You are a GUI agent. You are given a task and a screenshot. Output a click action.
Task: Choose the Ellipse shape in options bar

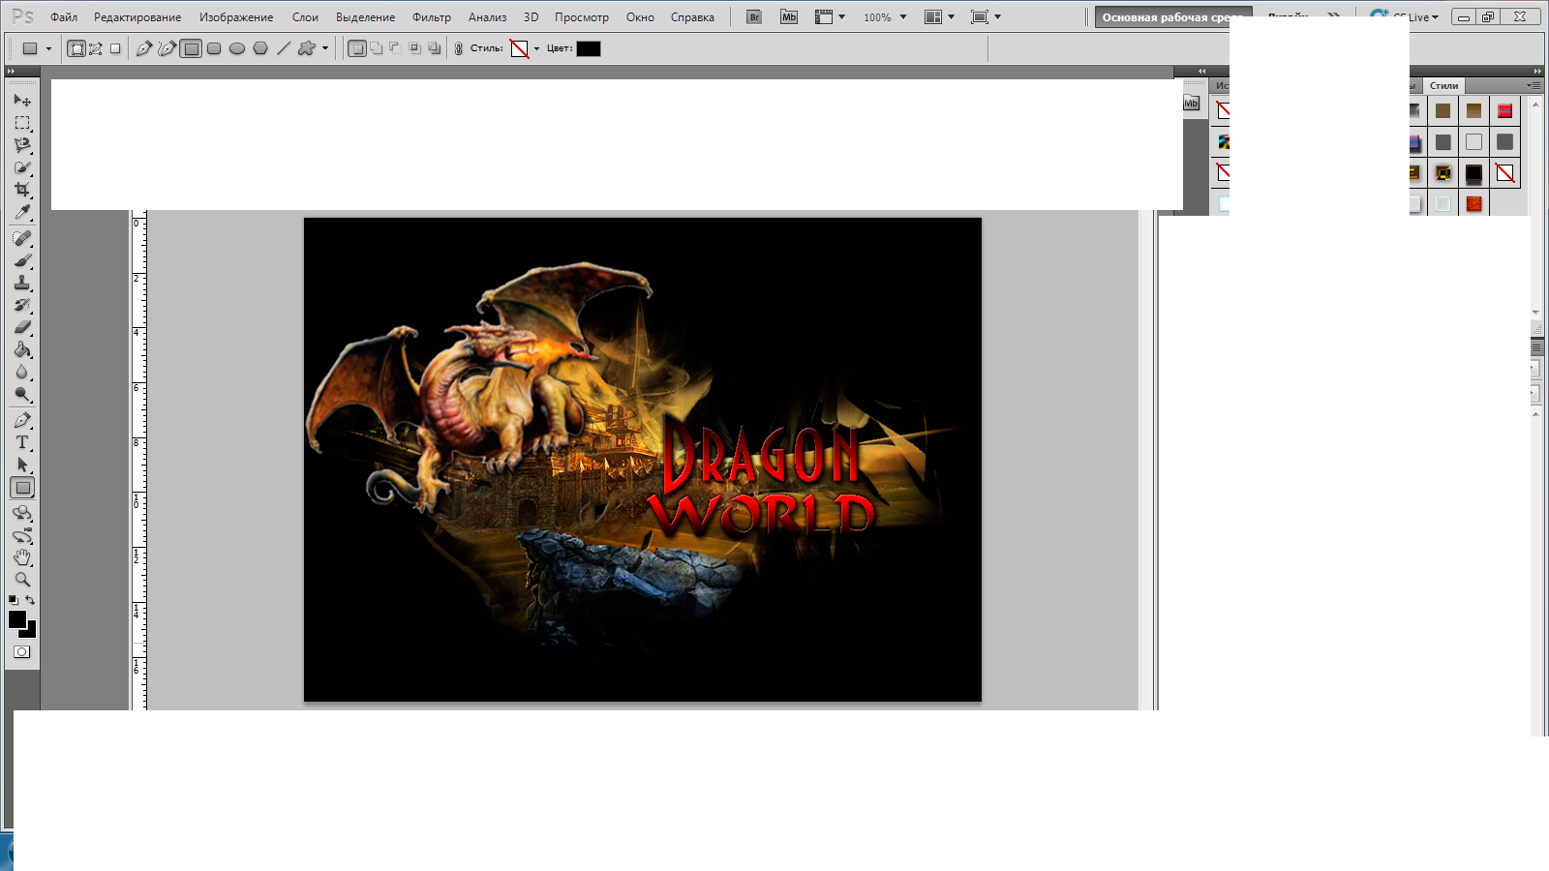[x=237, y=48]
